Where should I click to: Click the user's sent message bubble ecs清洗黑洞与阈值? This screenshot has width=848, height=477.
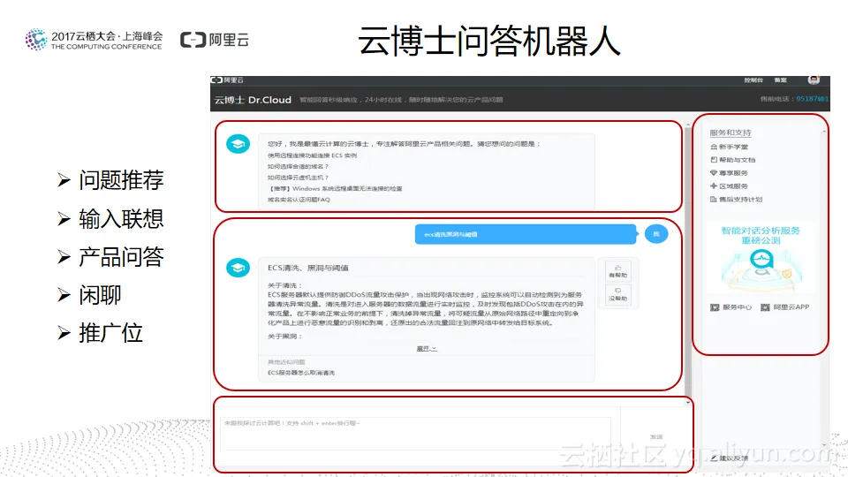click(526, 234)
